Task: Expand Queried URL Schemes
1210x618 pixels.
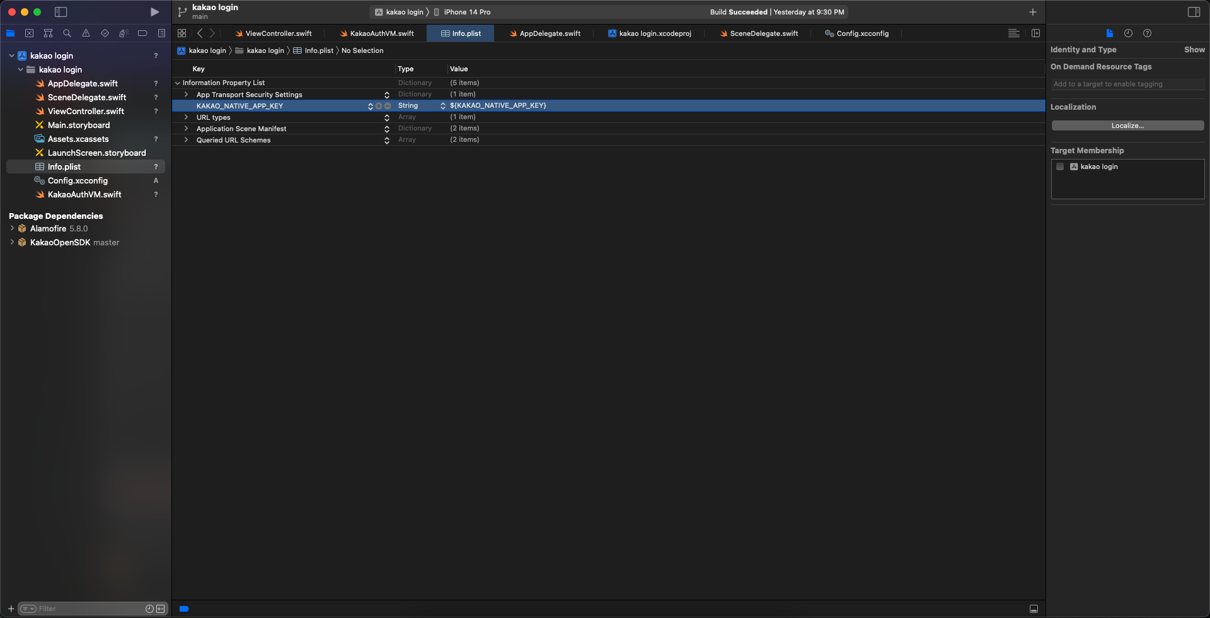Action: pyautogui.click(x=186, y=140)
